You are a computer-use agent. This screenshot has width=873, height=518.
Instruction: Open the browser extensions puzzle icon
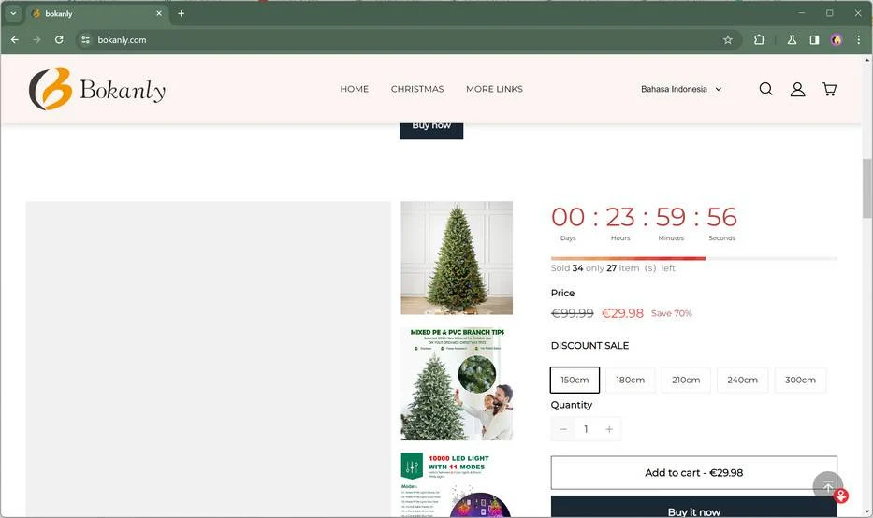tap(759, 40)
